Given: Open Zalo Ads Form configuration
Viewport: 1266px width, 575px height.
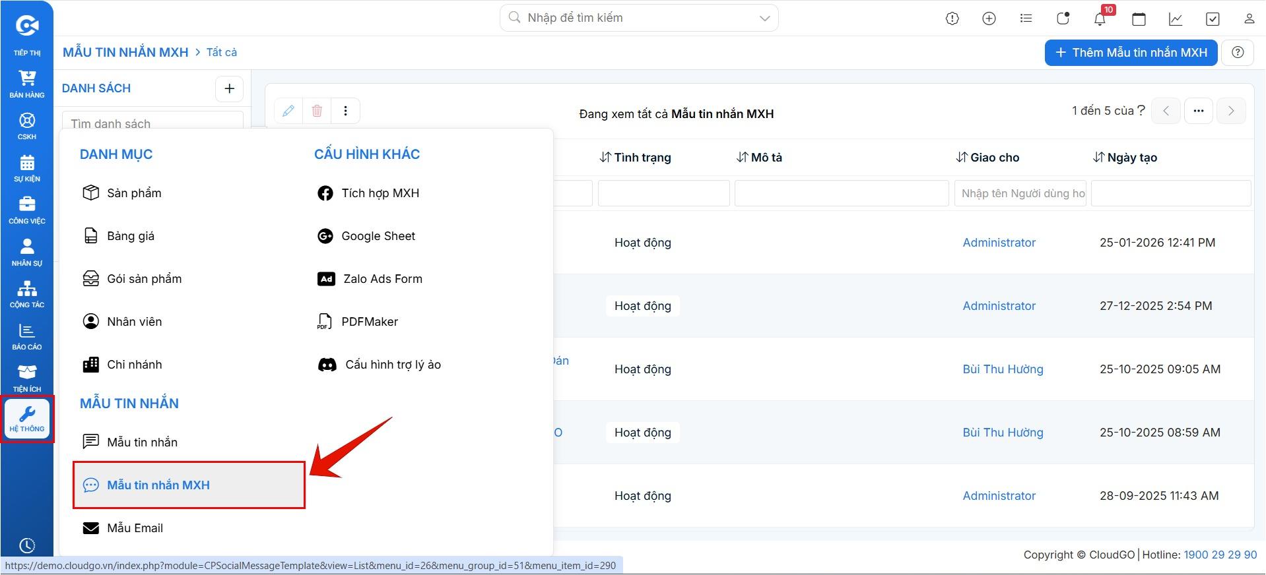Looking at the screenshot, I should pos(370,279).
